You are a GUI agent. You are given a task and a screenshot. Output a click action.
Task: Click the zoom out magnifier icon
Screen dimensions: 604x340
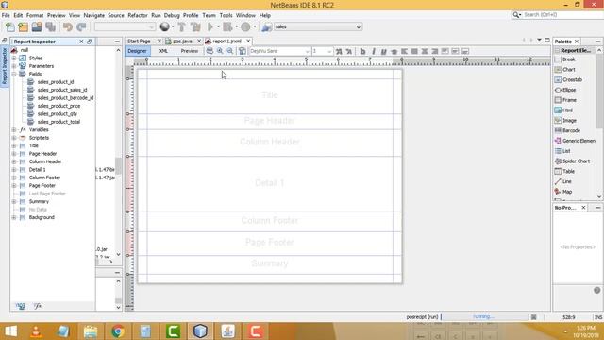(230, 51)
